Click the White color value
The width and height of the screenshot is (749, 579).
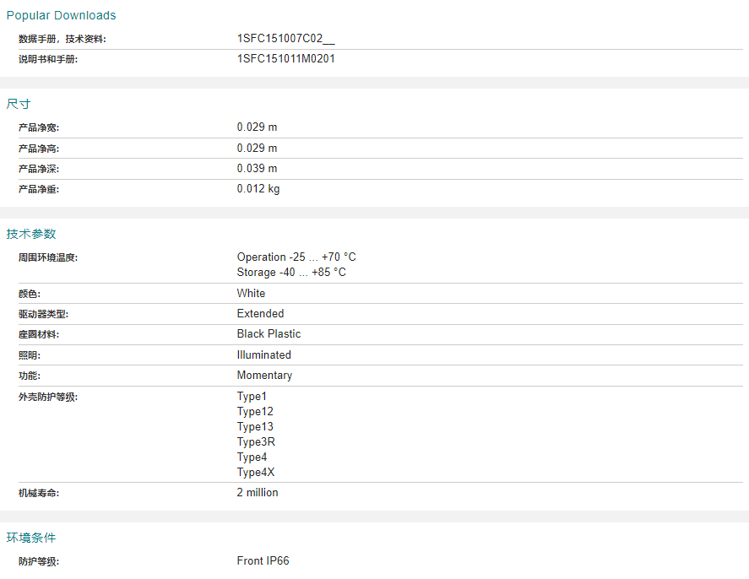(x=251, y=293)
